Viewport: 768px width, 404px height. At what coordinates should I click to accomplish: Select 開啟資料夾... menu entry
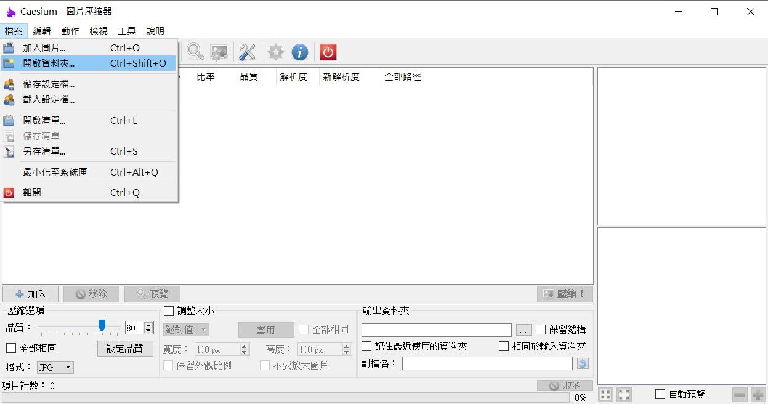point(89,63)
